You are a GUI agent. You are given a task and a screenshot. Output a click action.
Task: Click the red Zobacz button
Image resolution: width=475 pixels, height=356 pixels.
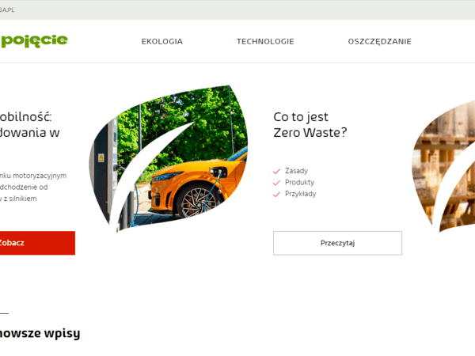click(37, 243)
